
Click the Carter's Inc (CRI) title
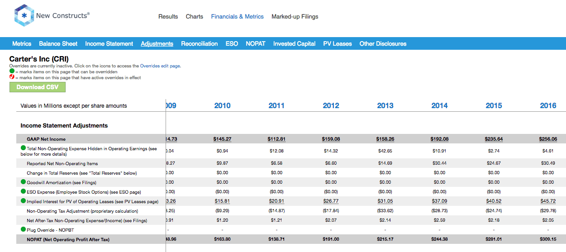[x=39, y=59]
